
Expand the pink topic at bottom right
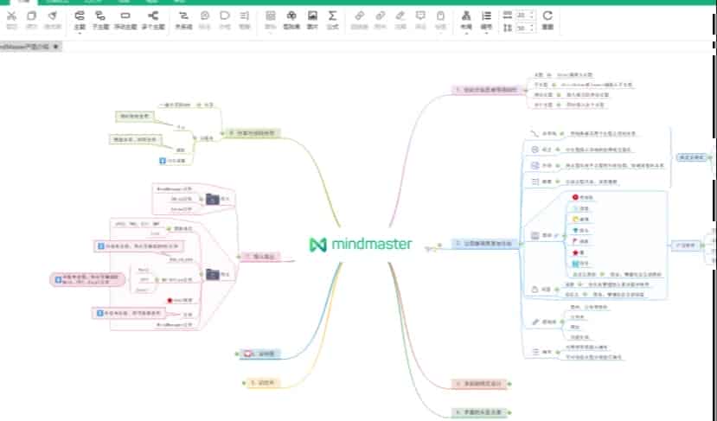pos(509,384)
